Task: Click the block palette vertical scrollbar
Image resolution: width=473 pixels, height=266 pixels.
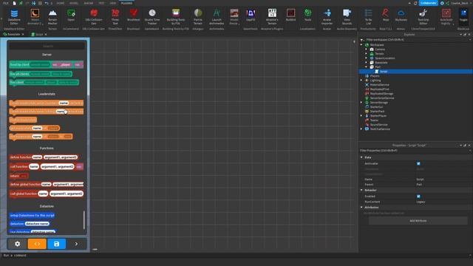Action: click(84, 220)
